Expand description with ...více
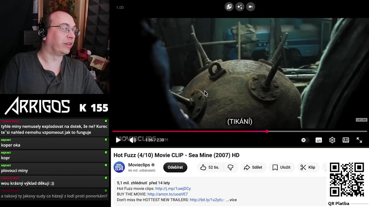 click(231, 200)
